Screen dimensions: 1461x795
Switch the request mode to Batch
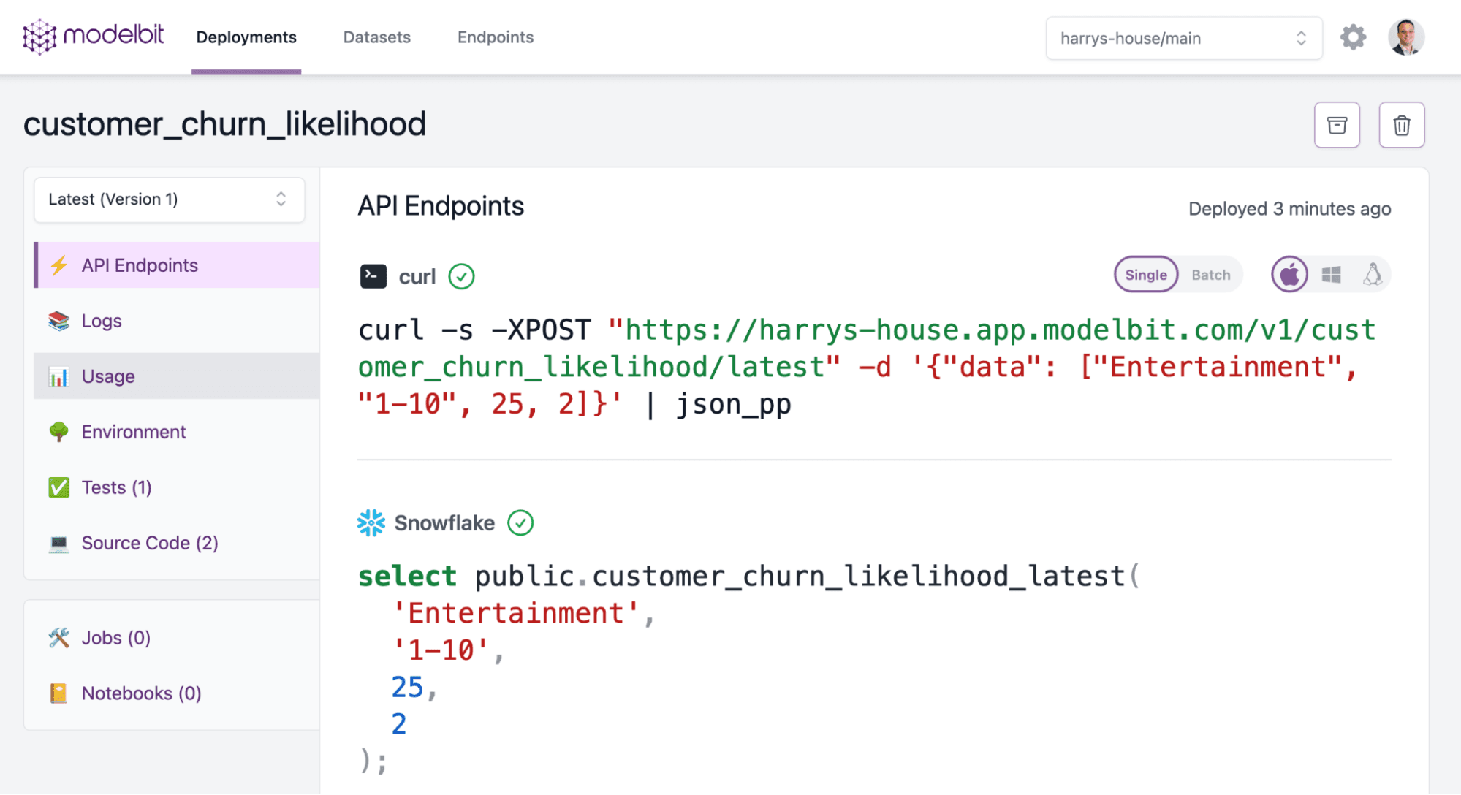1210,275
